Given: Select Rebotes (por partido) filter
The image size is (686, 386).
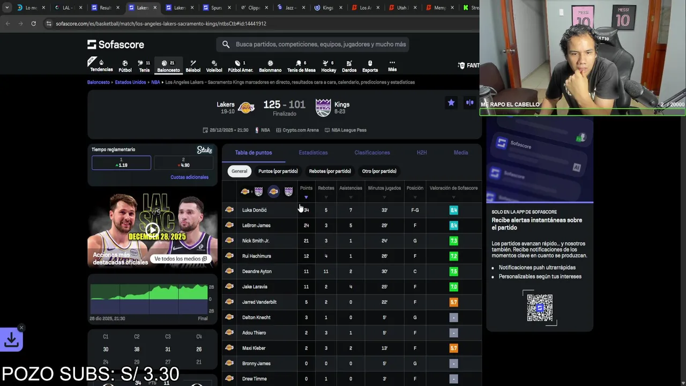Looking at the screenshot, I should tap(330, 171).
